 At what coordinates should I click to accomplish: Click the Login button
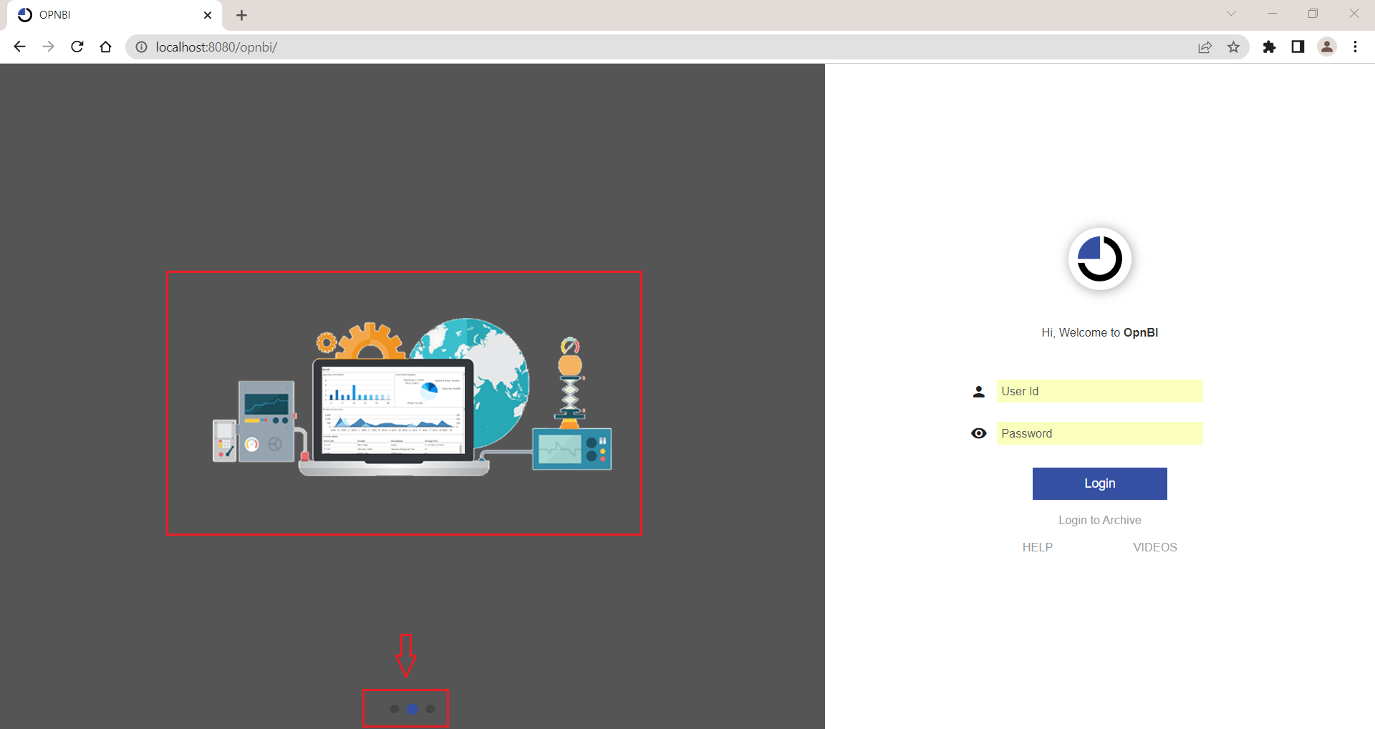point(1099,483)
